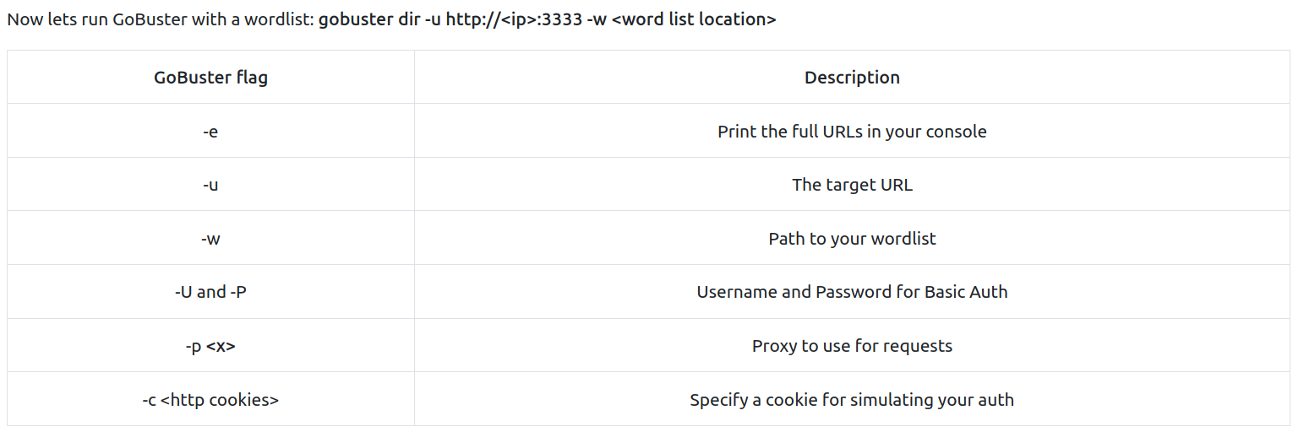1293x432 pixels.
Task: Click "The target URL" description
Action: [852, 185]
